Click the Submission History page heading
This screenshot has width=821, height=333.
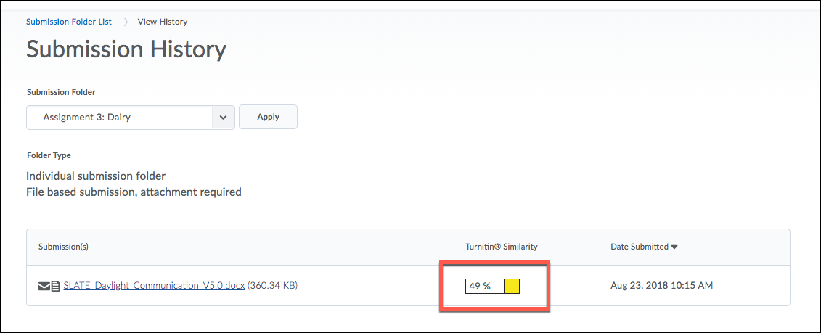point(126,50)
